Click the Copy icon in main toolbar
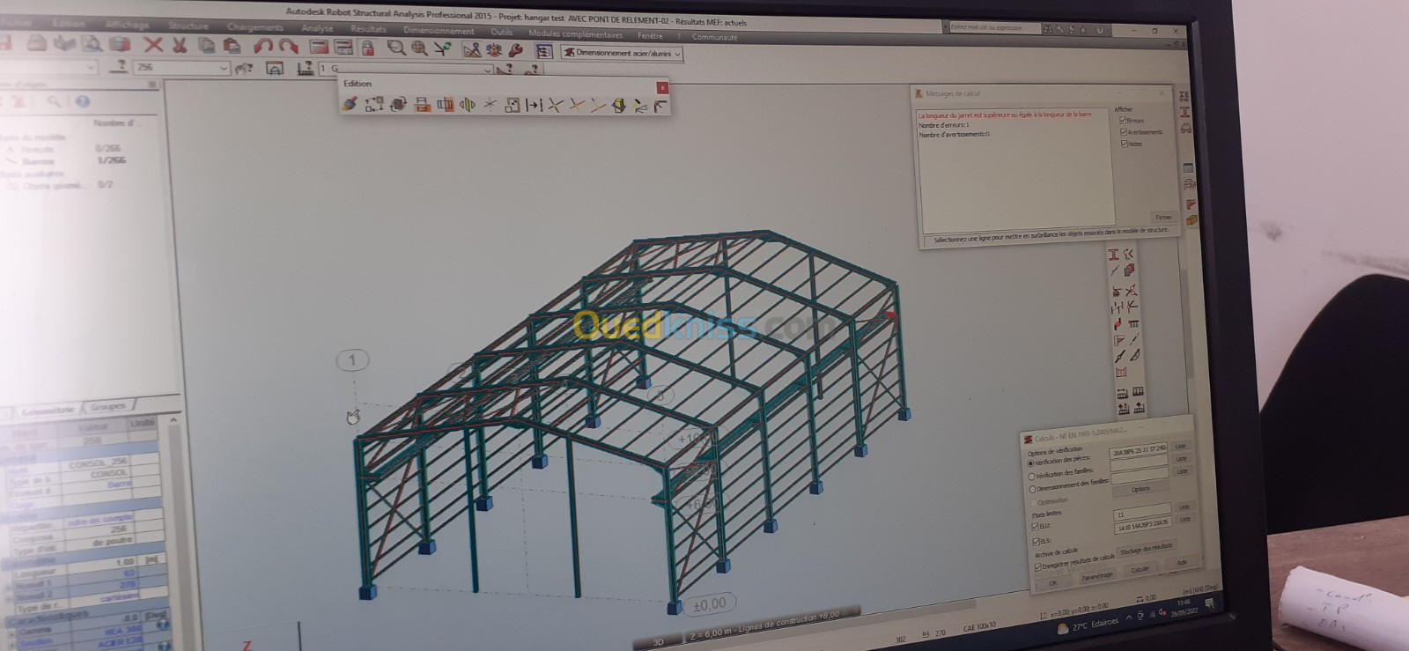Image resolution: width=1409 pixels, height=651 pixels. point(206,44)
